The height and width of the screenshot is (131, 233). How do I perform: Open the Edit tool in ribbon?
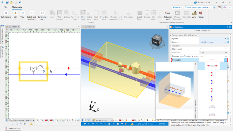pos(15,15)
